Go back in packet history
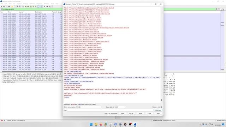The width and height of the screenshot is (226, 127). click(x=26, y=6)
